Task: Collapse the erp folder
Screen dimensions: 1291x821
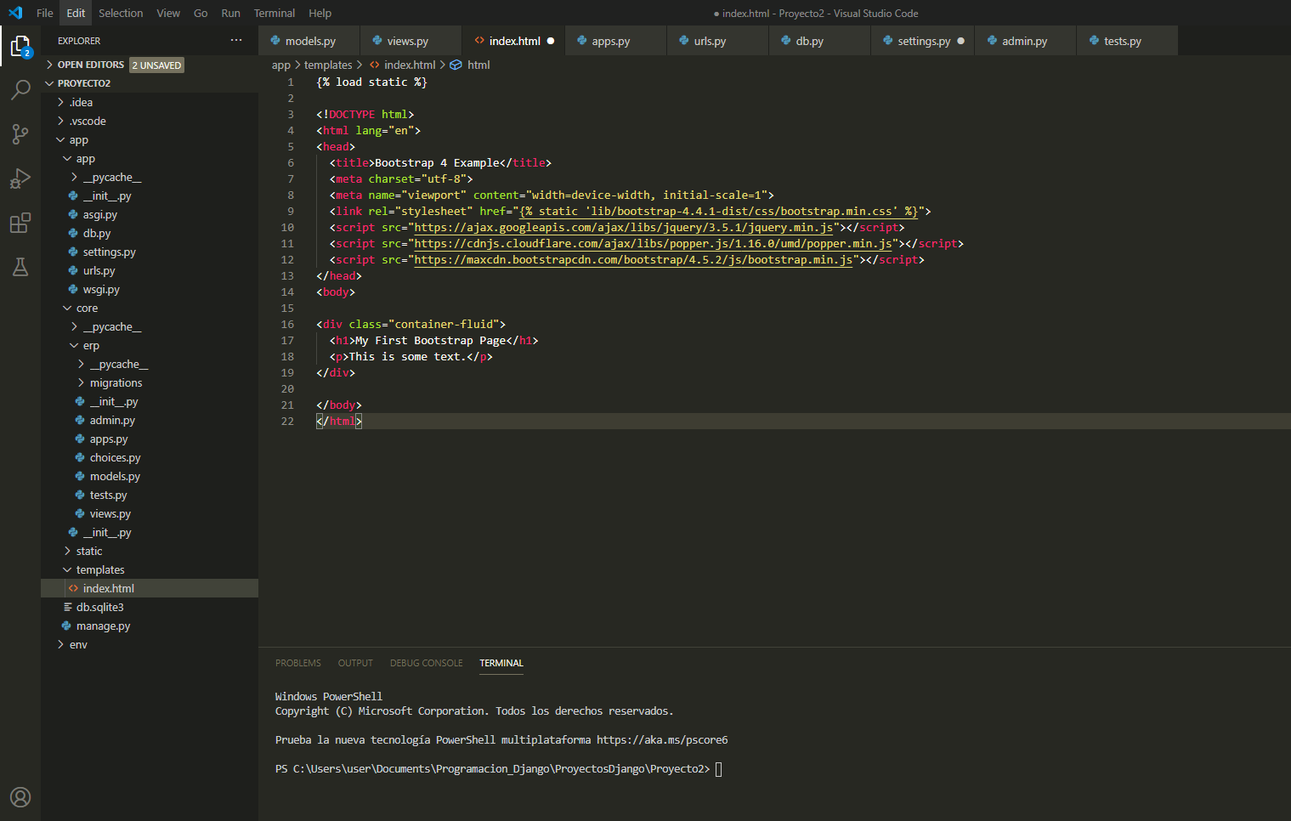Action: 150,345
